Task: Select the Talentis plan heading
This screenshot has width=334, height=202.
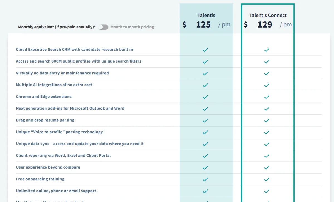Action: 206,15
